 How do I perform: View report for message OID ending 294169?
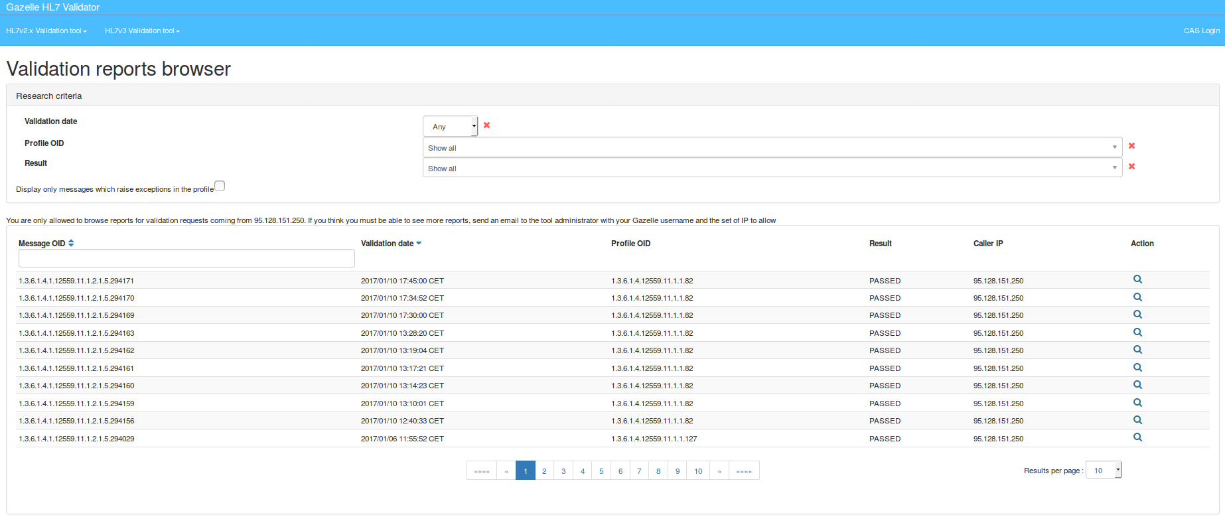[1137, 315]
